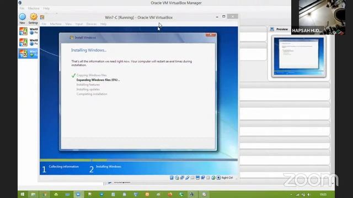Click the keyboard capture indicator beside Right Ctrl
The height and width of the screenshot is (198, 353).
click(x=218, y=178)
